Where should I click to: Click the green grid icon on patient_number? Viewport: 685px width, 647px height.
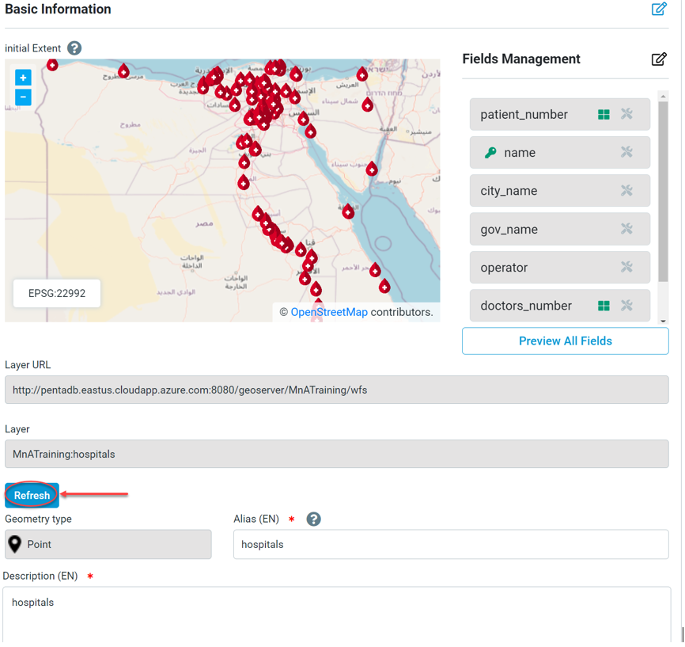pos(604,115)
